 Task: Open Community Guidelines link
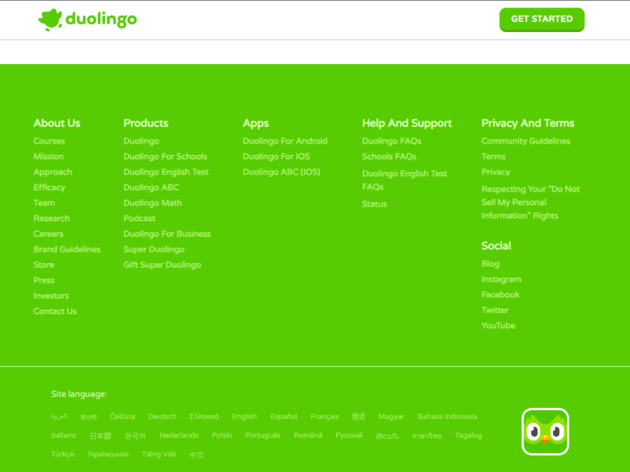[526, 141]
